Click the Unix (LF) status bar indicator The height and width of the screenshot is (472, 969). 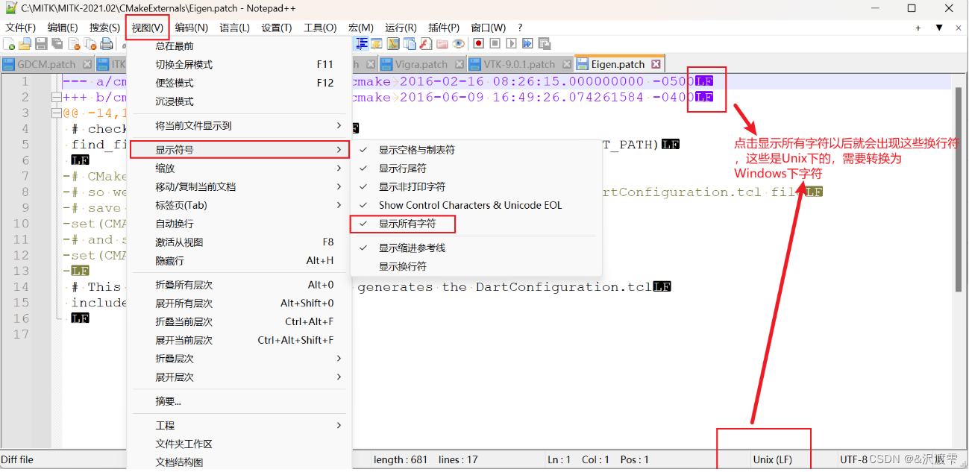point(771,460)
